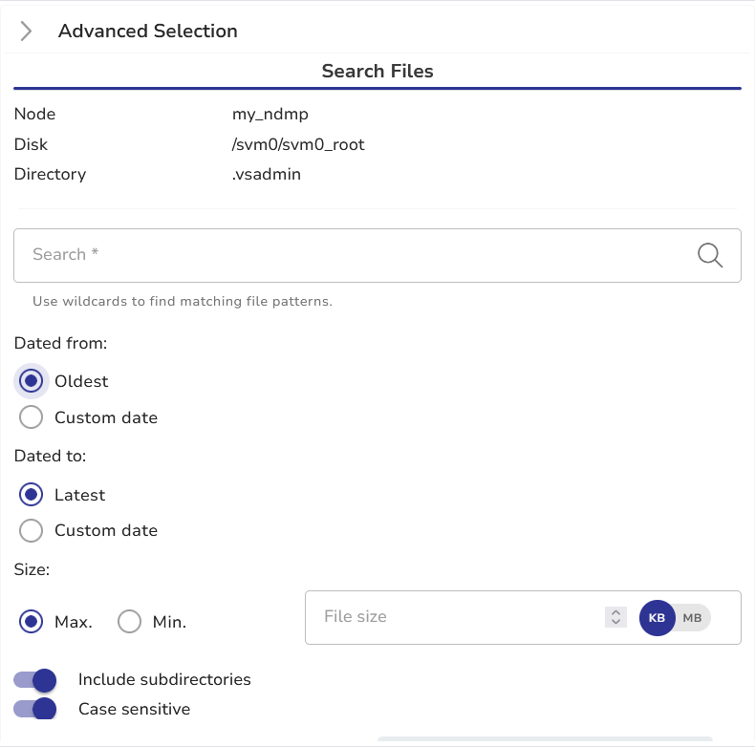Viewport: 755px width, 747px height.
Task: Increase file size with stepper up arrow
Action: 615,612
